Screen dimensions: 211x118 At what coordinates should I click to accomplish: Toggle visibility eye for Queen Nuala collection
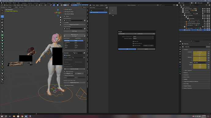tap(206, 12)
